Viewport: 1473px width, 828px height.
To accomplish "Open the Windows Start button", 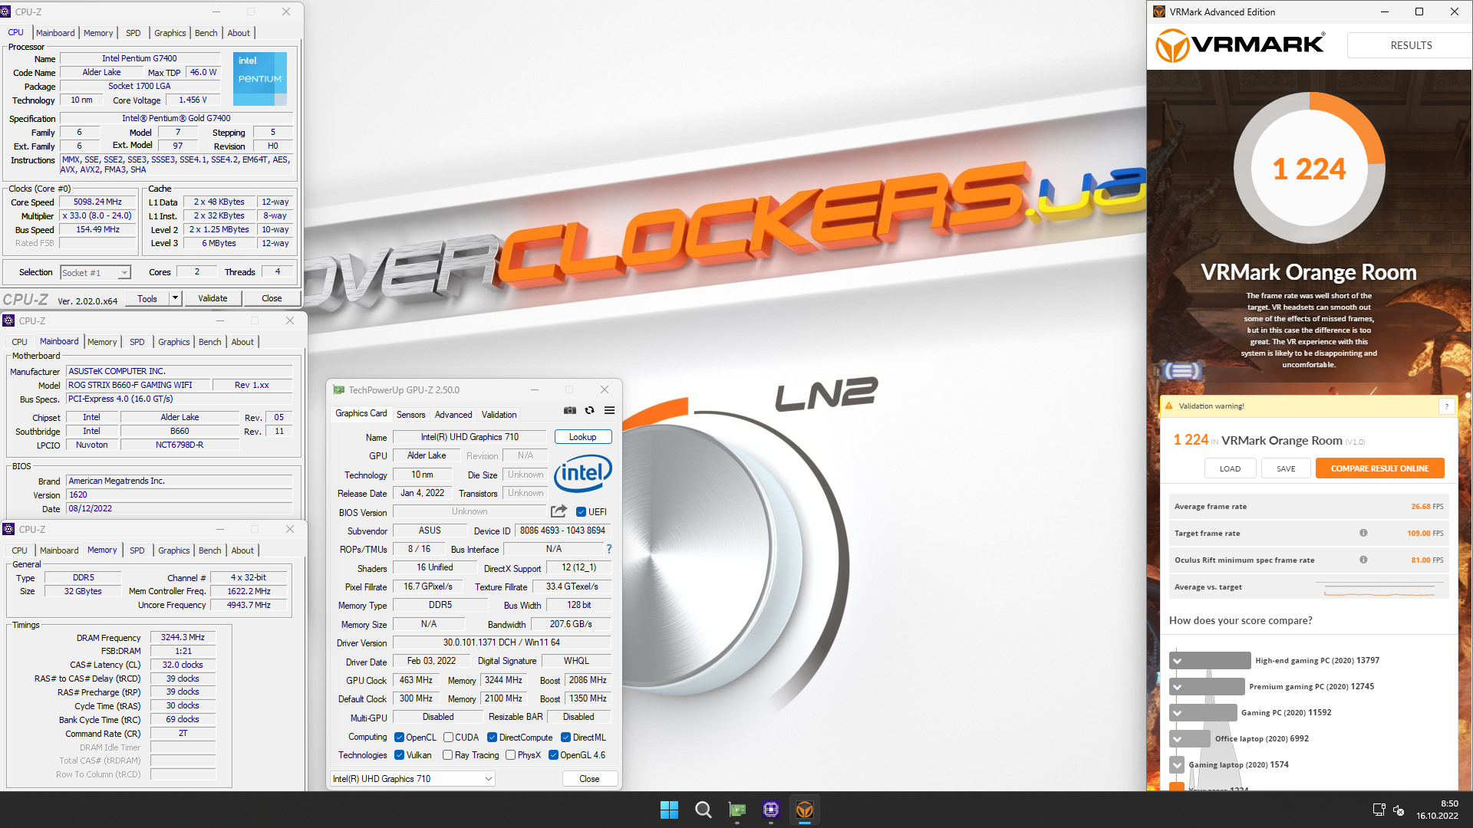I will click(x=669, y=810).
